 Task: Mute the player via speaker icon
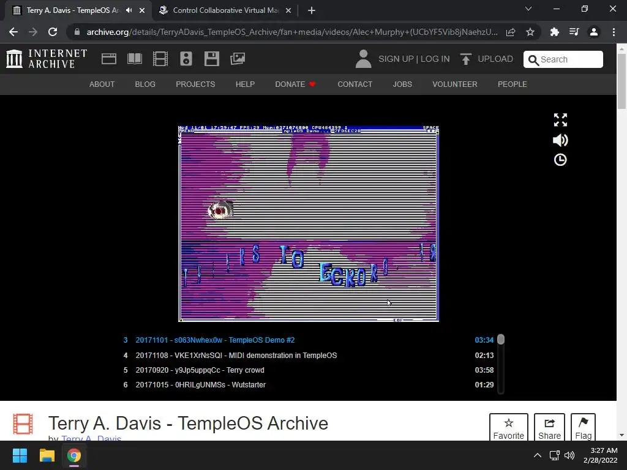tap(560, 140)
